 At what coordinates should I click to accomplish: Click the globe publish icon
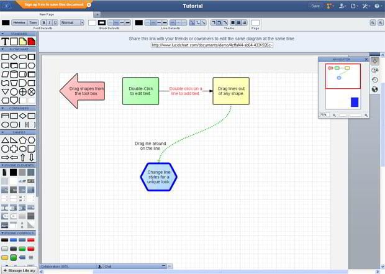click(375, 89)
